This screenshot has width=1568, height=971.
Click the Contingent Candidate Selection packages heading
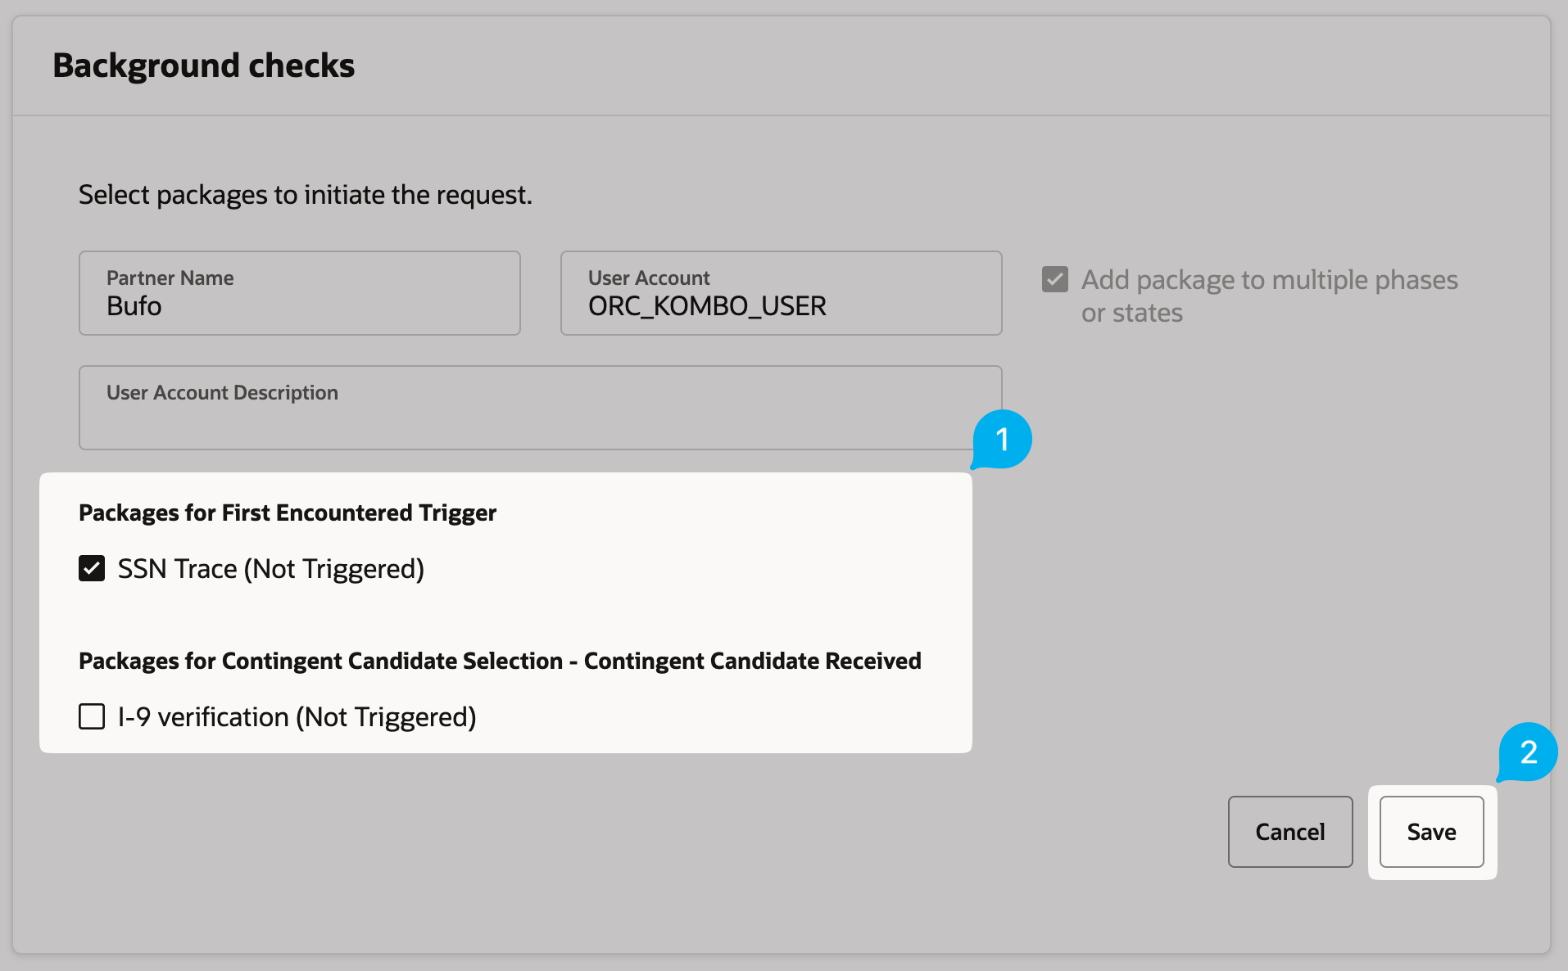coord(500,661)
